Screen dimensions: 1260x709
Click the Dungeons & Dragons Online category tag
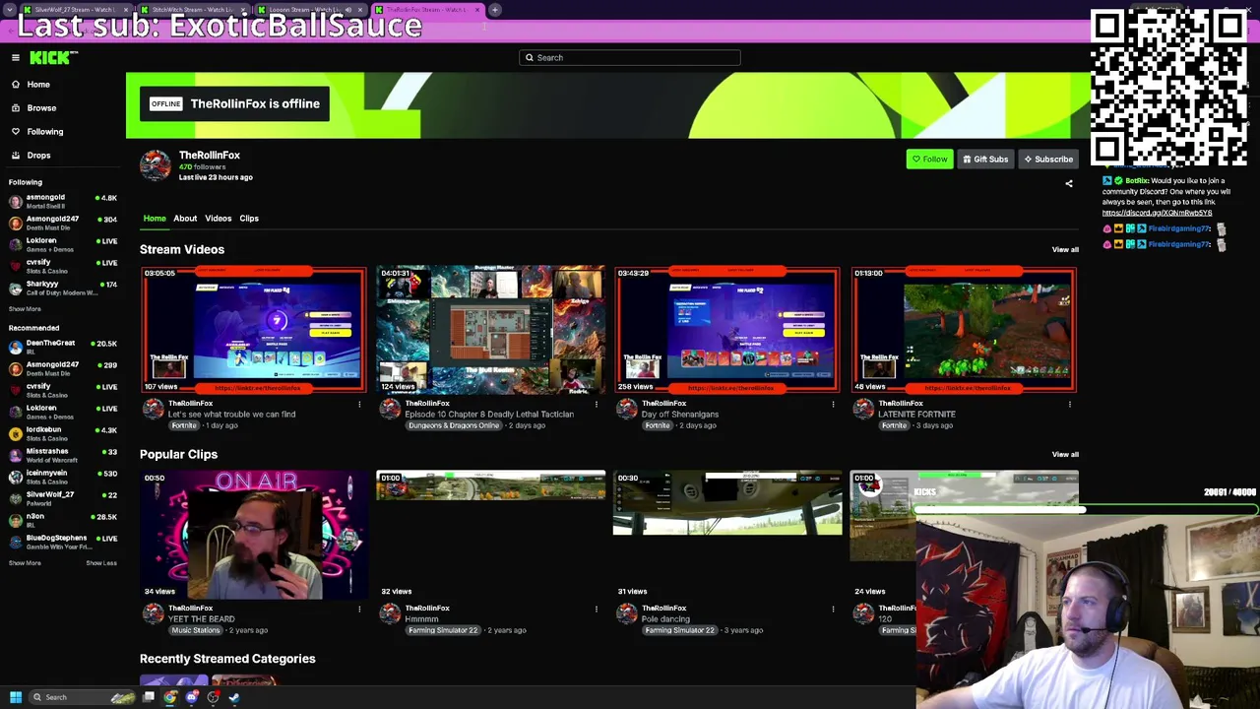[453, 425]
